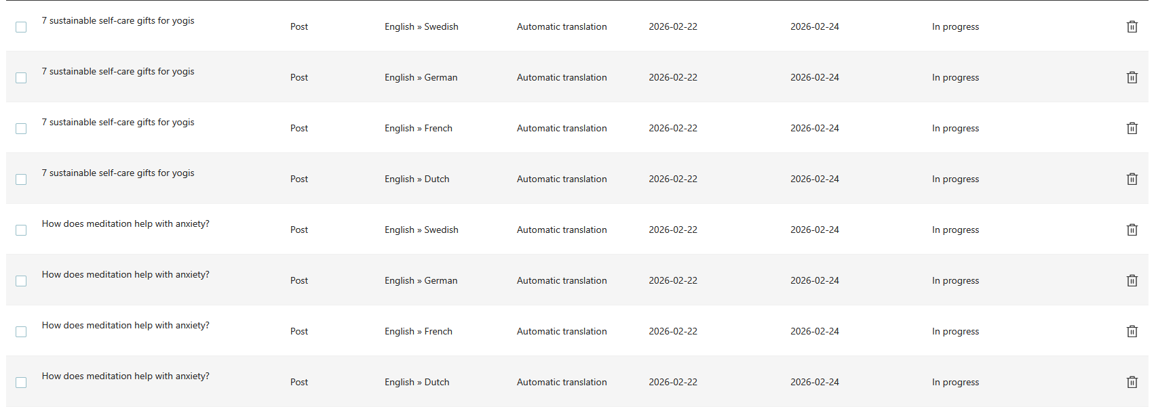The width and height of the screenshot is (1156, 411).
Task: Open yogis gifts post title in Swedish row
Action: tap(118, 21)
